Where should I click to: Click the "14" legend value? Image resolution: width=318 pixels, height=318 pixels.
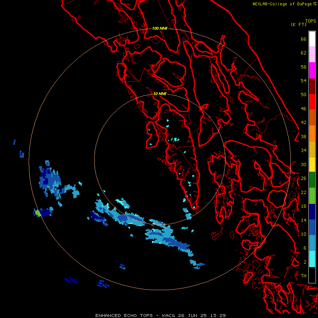point(304,220)
